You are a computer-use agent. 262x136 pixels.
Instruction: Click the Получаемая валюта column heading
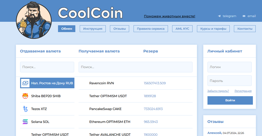99,51
